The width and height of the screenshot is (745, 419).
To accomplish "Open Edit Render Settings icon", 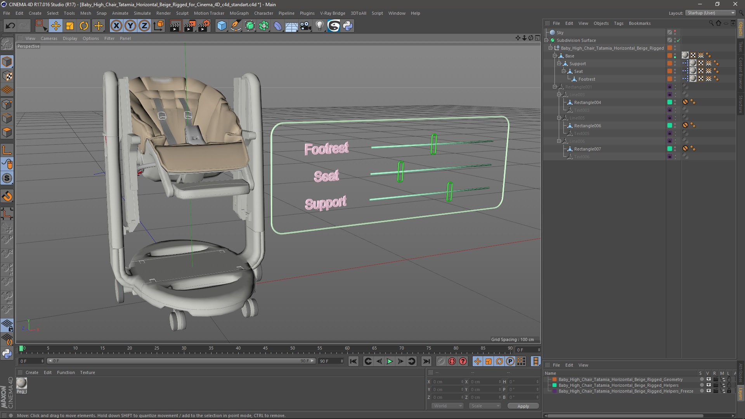I will [x=204, y=26].
